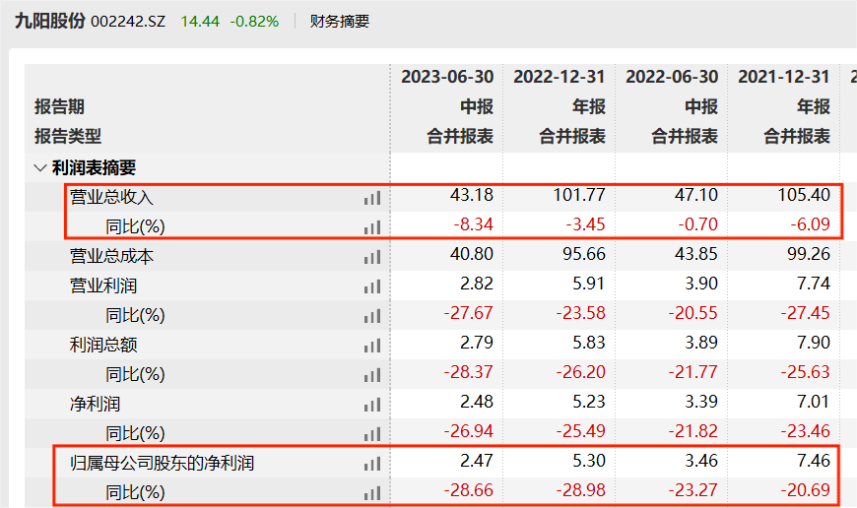Open chart icon for 营业利润 同比(%) row

coord(372,316)
